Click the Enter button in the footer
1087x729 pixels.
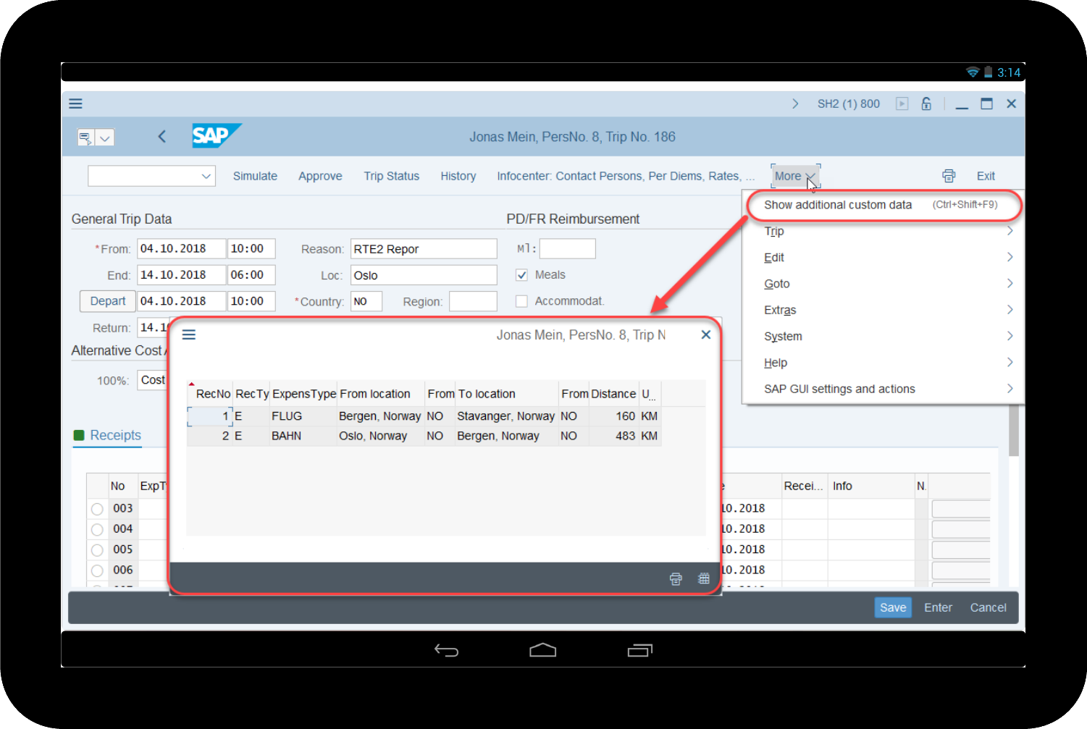pyautogui.click(x=938, y=607)
